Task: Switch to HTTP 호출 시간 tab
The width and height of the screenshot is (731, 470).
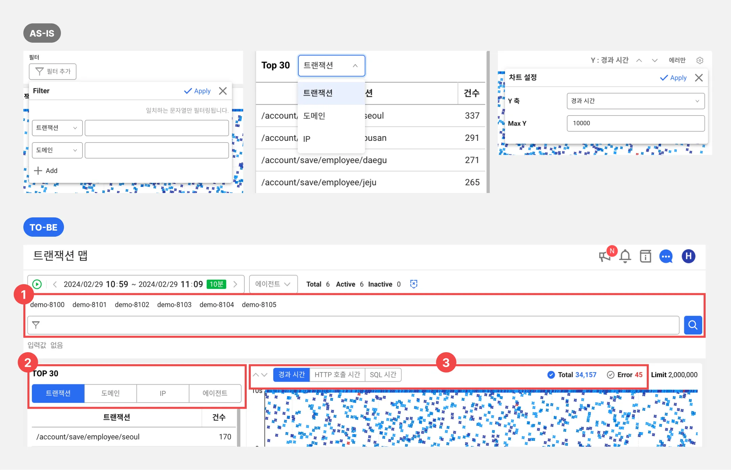Action: click(337, 375)
